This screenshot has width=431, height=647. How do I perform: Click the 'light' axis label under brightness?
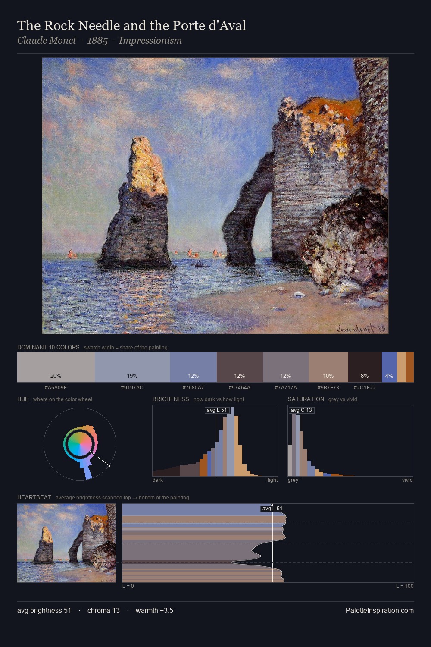coord(272,480)
